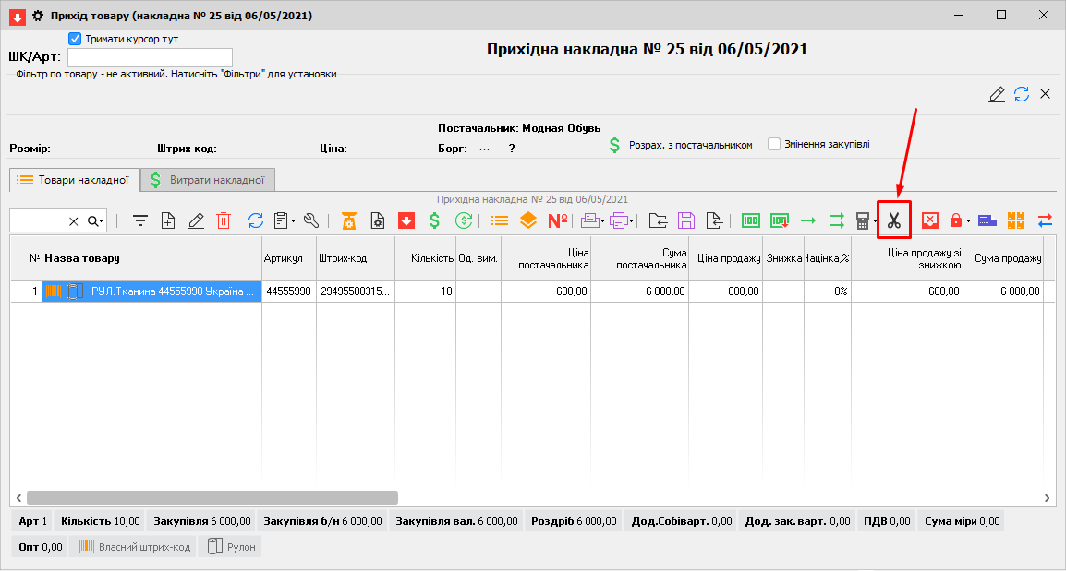Open the search magnifier dropdown
Screen dimensions: 1066x571
96,220
